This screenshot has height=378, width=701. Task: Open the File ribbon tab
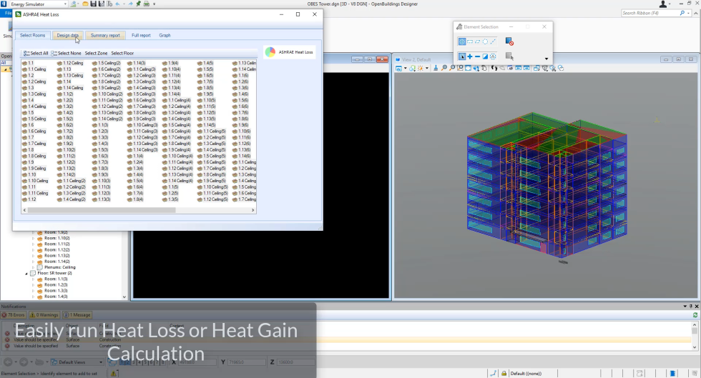pyautogui.click(x=8, y=14)
